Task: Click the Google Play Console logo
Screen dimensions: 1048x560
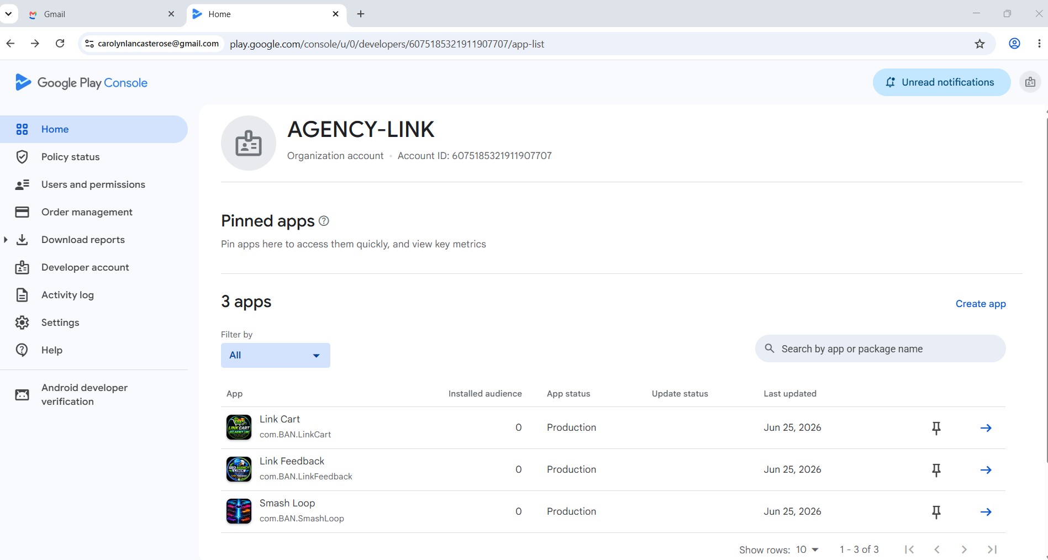Action: 81,82
